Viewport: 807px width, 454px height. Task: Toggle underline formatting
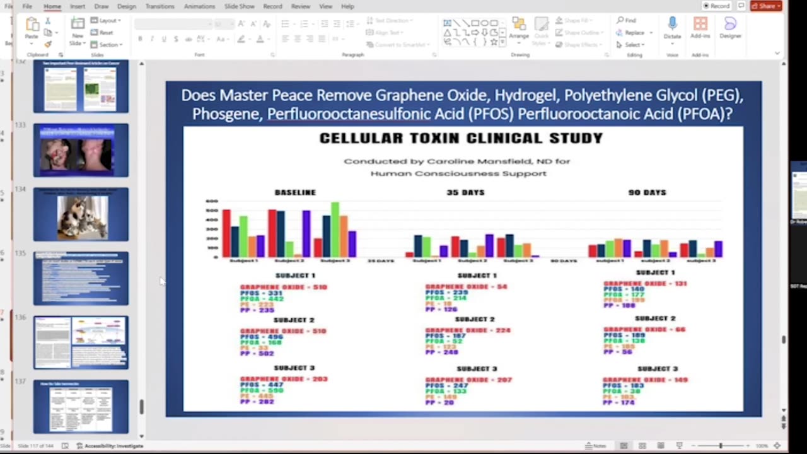164,39
